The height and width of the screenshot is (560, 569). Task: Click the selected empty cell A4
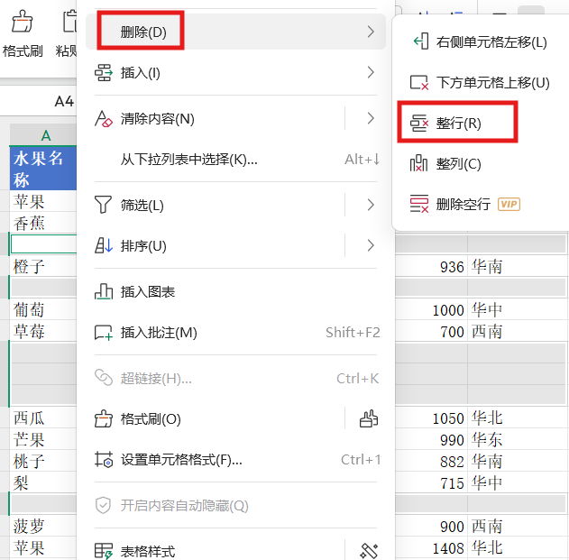pyautogui.click(x=44, y=243)
